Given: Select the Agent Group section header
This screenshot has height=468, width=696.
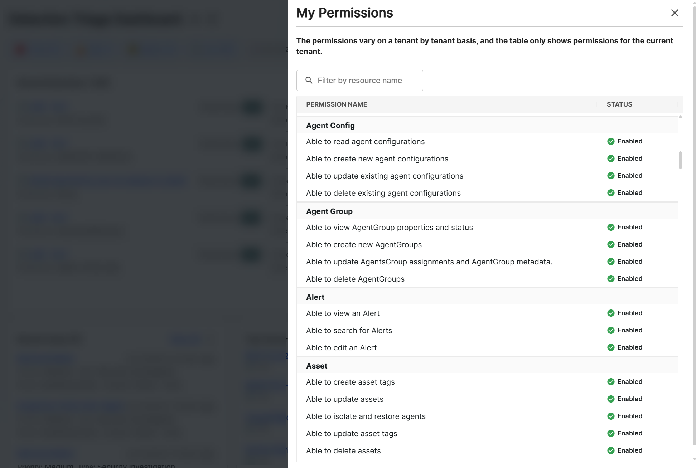Looking at the screenshot, I should [x=329, y=211].
